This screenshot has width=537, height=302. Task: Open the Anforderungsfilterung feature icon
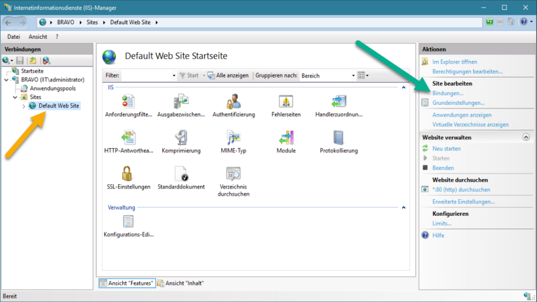pos(128,102)
